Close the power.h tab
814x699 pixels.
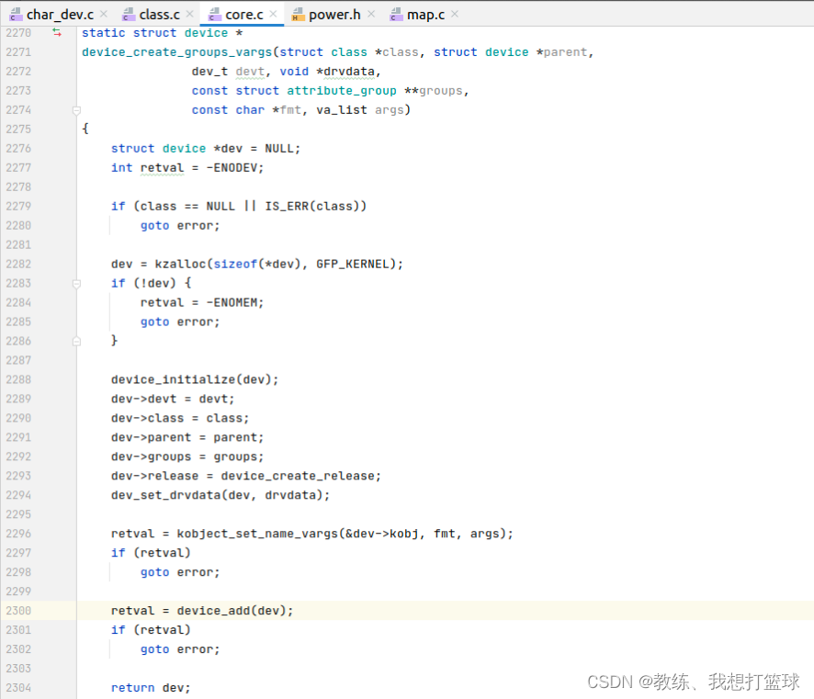point(371,14)
